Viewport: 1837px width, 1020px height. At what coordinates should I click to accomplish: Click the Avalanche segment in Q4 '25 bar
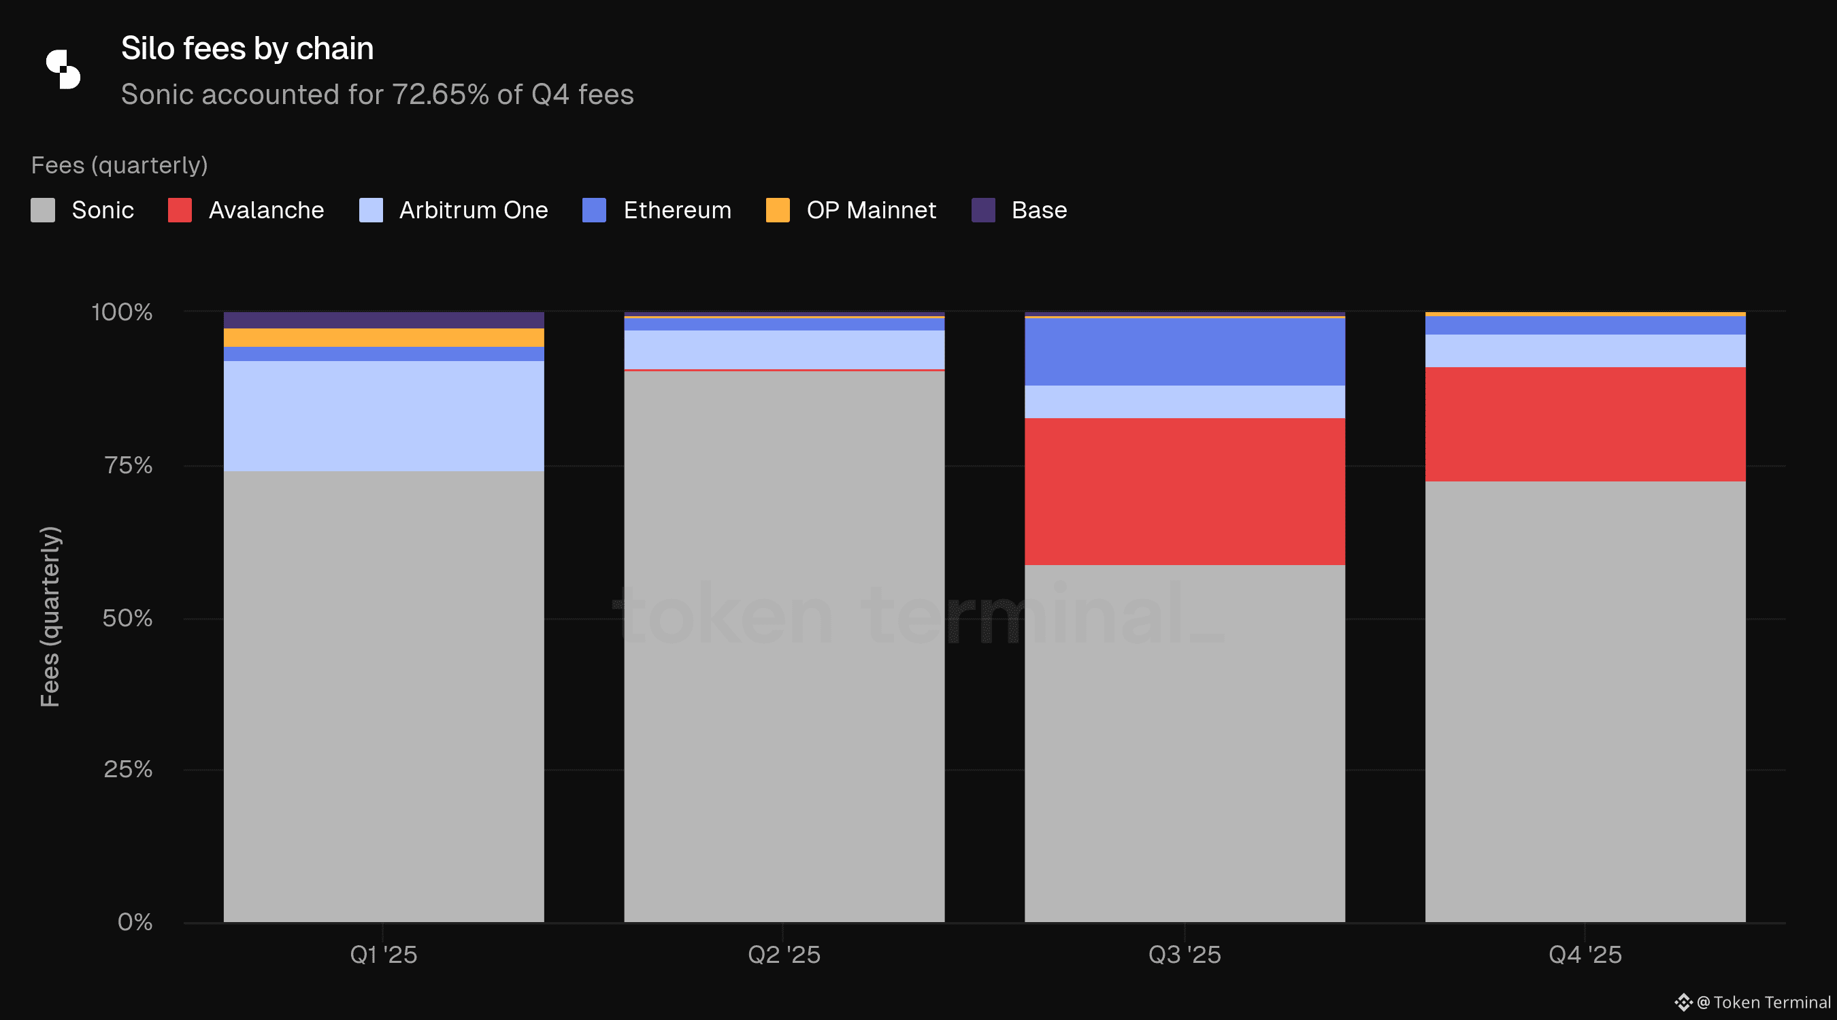point(1585,424)
